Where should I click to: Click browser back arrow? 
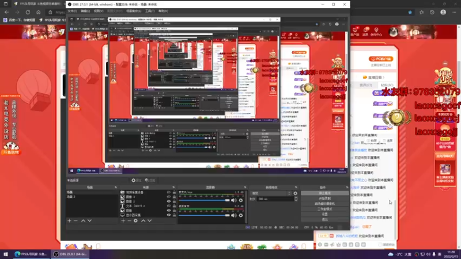pyautogui.click(x=6, y=12)
